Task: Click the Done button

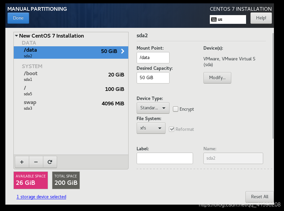Action: pyautogui.click(x=18, y=18)
